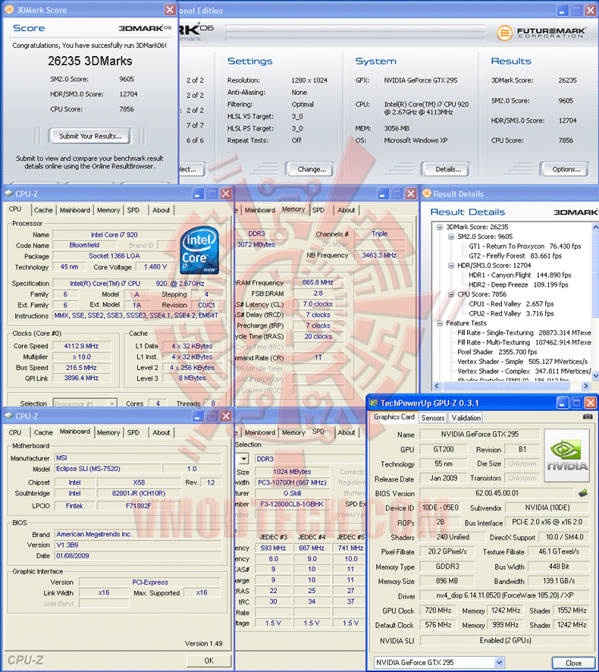This screenshot has width=599, height=672.
Task: Click Change... button under Settings
Action: (x=312, y=169)
